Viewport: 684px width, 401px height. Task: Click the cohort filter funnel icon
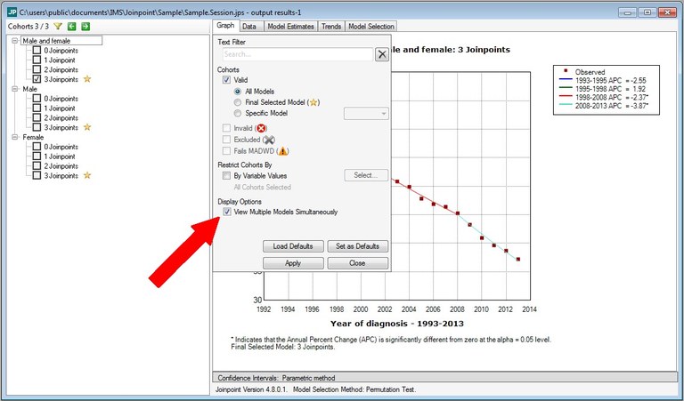[57, 27]
